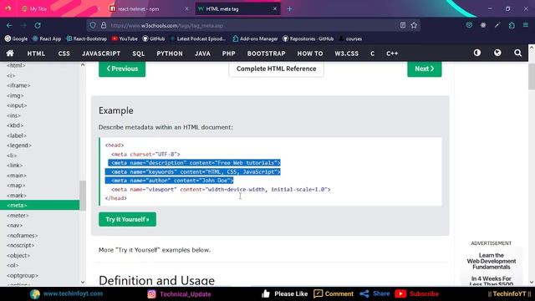Select <meta> highlighted sidebar item

pyautogui.click(x=39, y=205)
